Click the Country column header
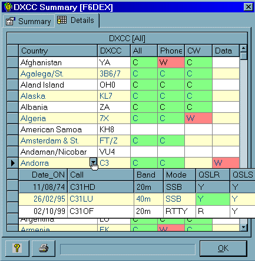This screenshot has width=255, height=261. 58,51
